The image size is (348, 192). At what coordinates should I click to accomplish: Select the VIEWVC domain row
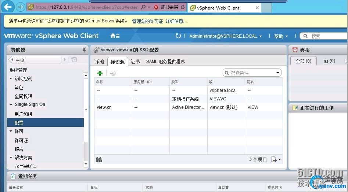tap(189, 99)
